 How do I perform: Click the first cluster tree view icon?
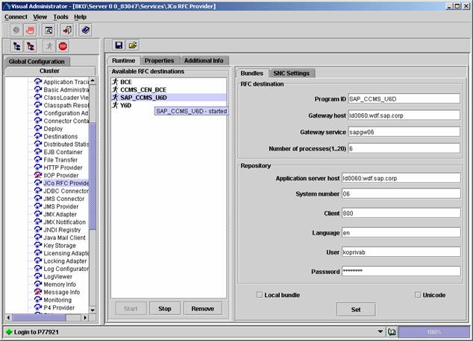[x=16, y=46]
